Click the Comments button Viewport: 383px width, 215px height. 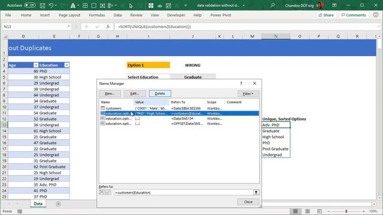pos(354,15)
